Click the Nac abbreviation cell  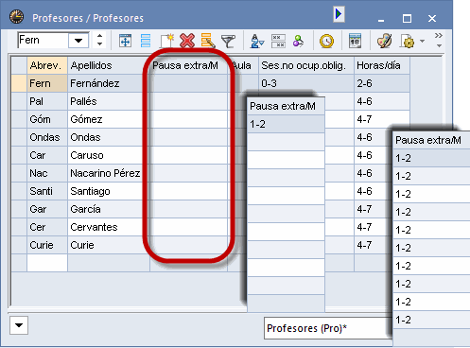pyautogui.click(x=47, y=173)
